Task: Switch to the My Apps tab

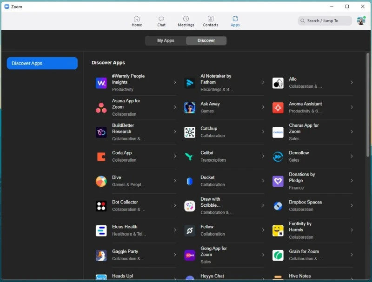Action: click(x=166, y=41)
